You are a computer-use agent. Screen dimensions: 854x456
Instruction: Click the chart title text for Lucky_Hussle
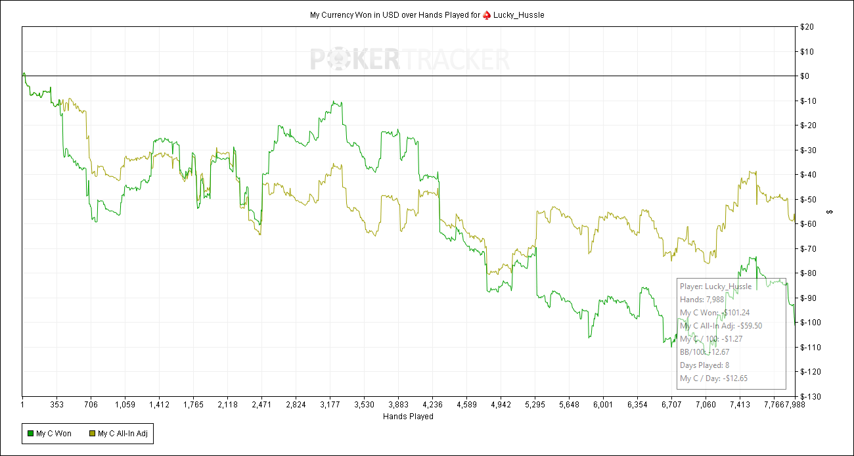click(427, 14)
